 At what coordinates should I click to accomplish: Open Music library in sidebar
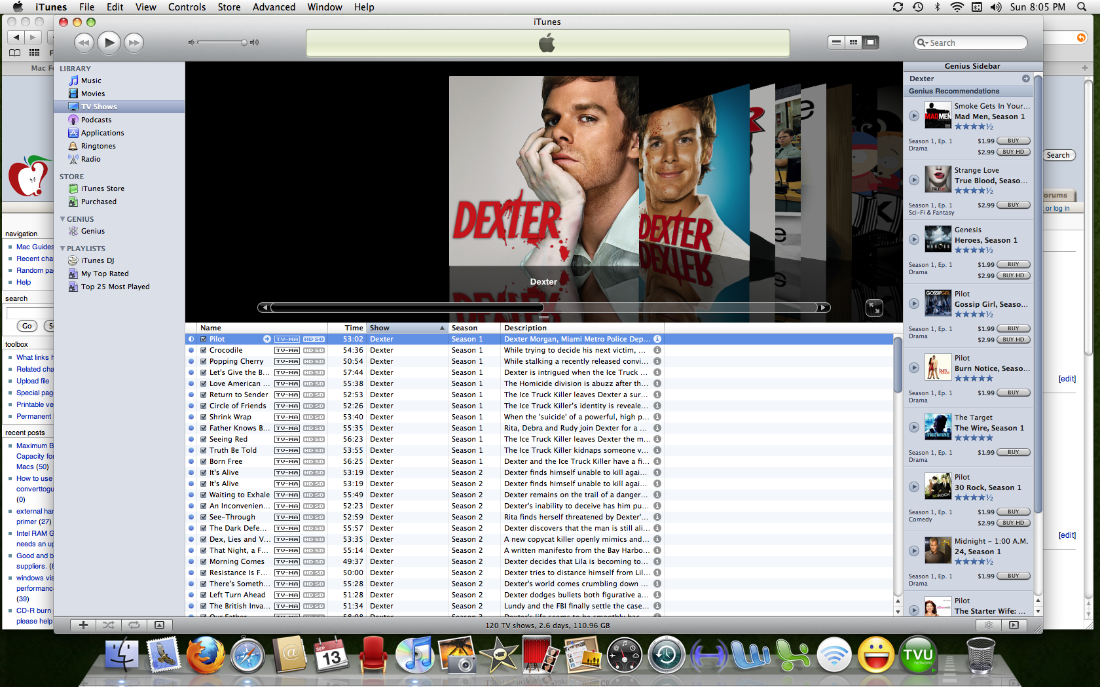pyautogui.click(x=91, y=80)
